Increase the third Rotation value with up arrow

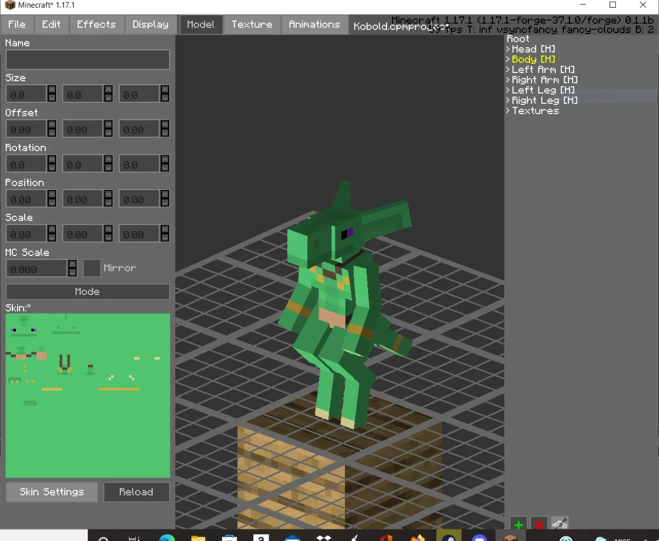(x=165, y=160)
